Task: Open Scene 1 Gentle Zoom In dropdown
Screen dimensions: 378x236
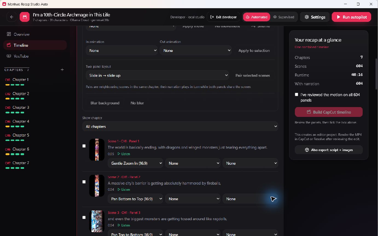Action: pyautogui.click(x=135, y=163)
